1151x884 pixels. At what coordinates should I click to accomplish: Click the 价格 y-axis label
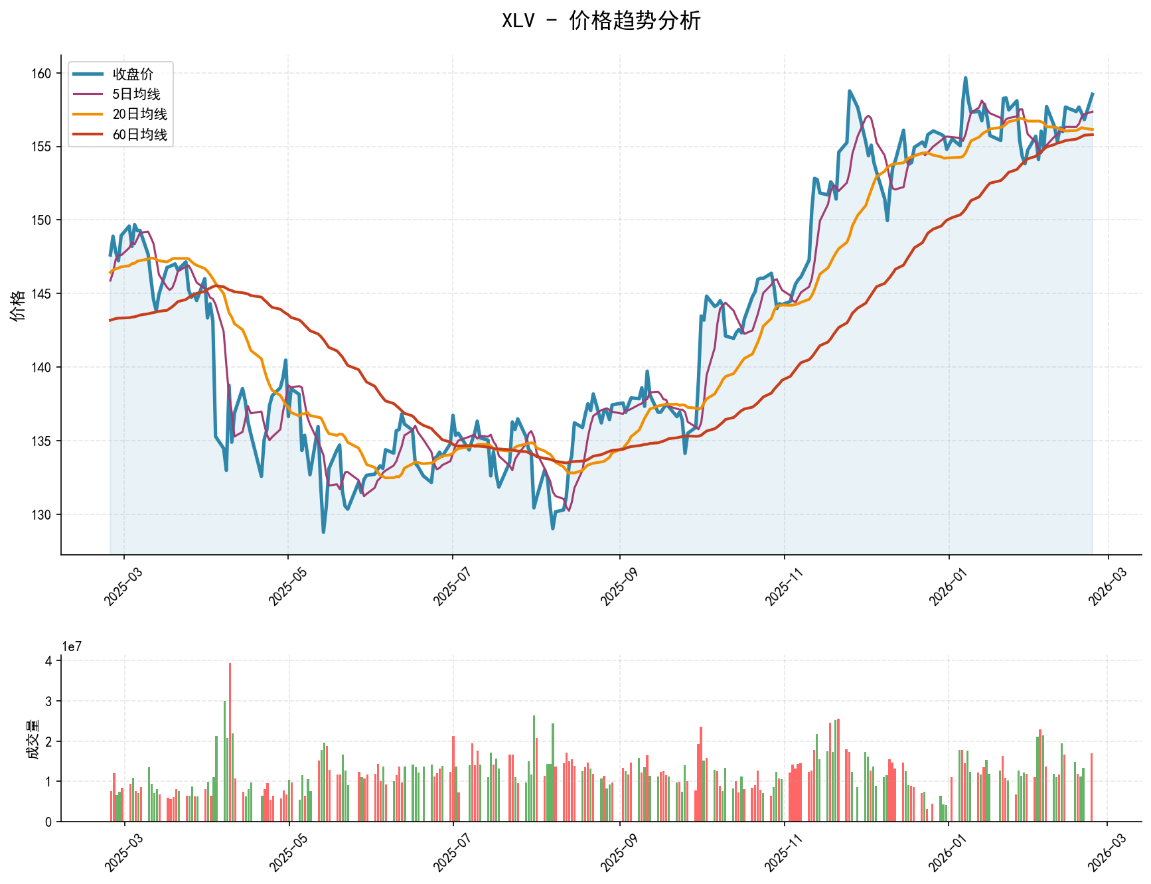(18, 305)
